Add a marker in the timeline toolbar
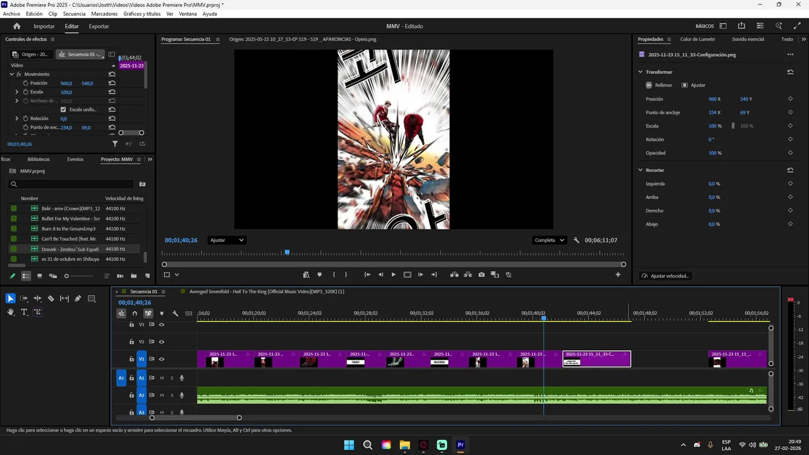Screen dimensions: 809x455 [x=162, y=313]
